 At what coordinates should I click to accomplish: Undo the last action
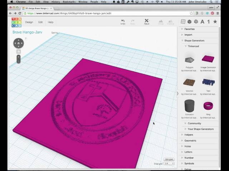[123, 22]
